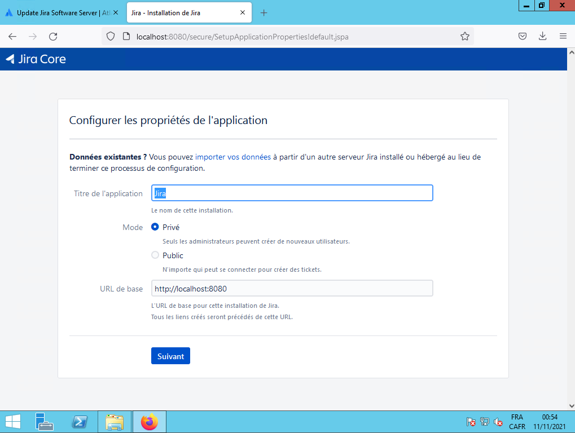Click the Suivant button
The image size is (575, 433).
(x=170, y=356)
